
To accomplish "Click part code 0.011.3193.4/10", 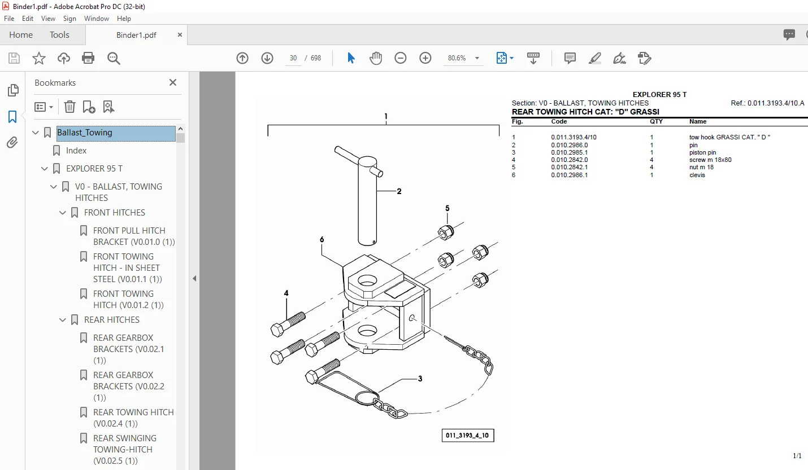I will coord(574,137).
